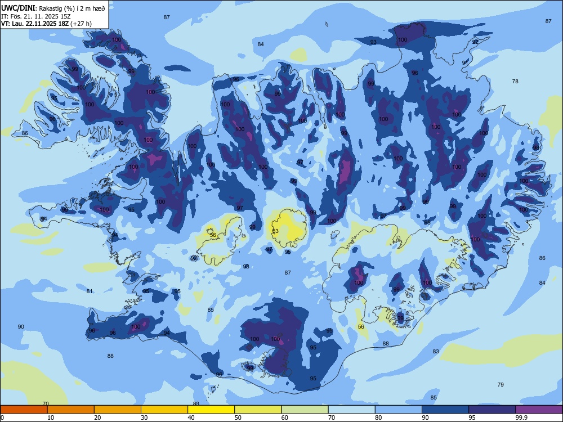Screen dimensions: 563x422
Task: Click the '(+27 h)' forecast offset text
Action: tap(81, 24)
